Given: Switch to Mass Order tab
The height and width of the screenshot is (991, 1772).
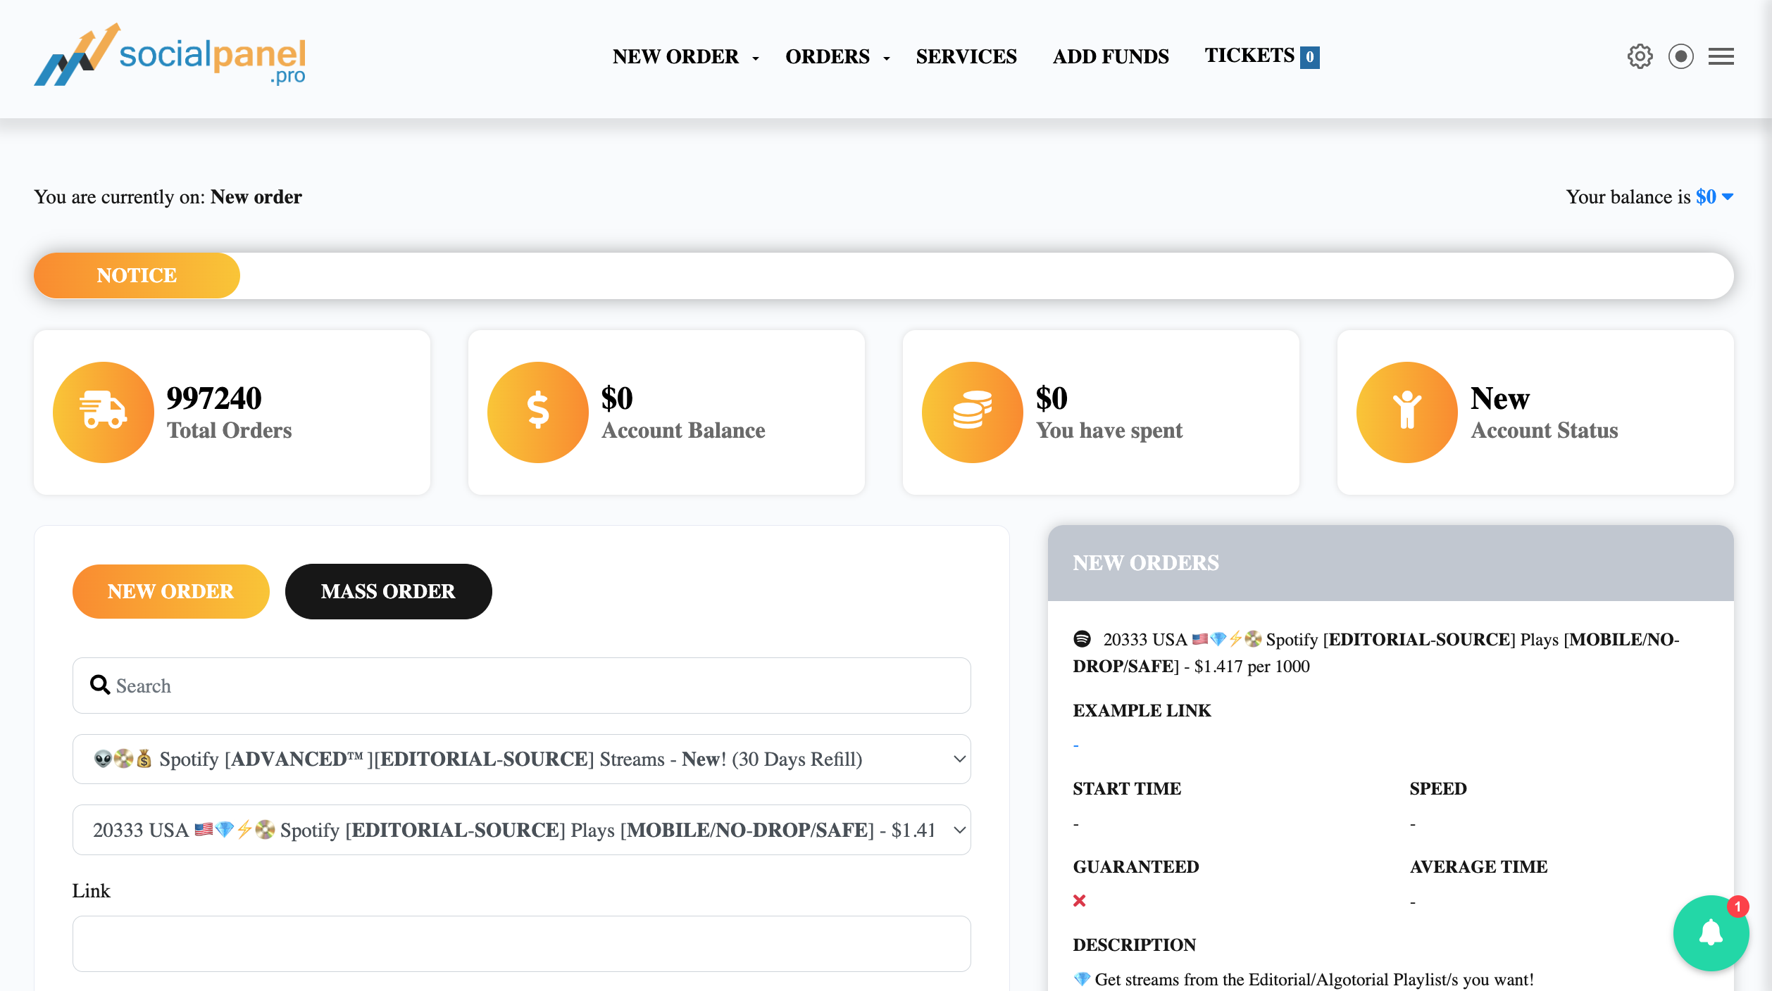Looking at the screenshot, I should pos(388,591).
